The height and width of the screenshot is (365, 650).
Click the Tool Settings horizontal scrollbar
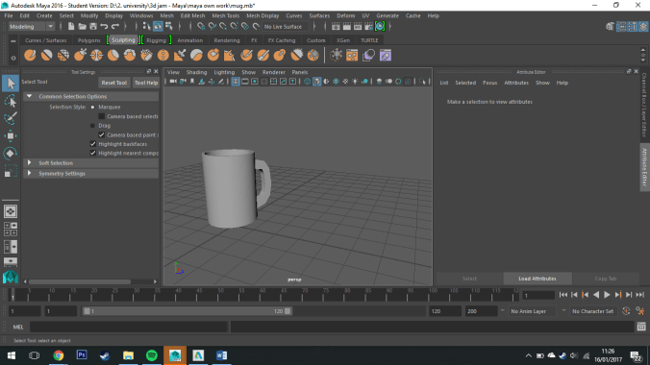pyautogui.click(x=79, y=281)
